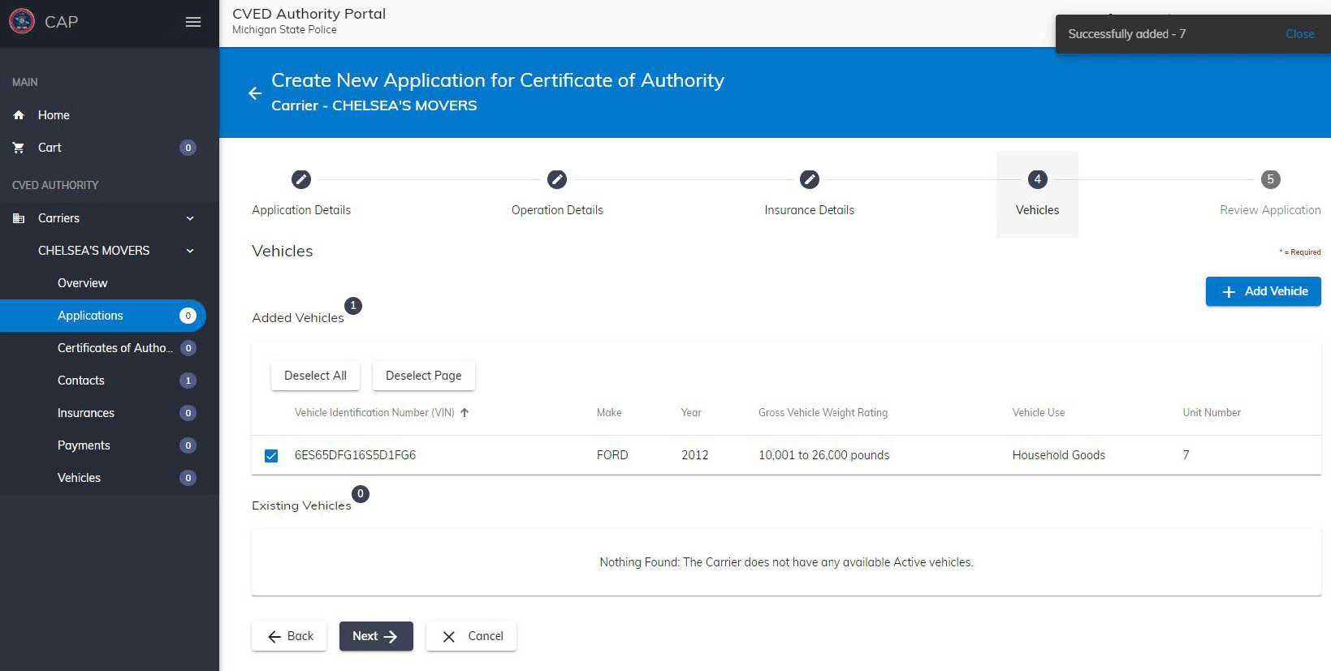The image size is (1331, 671).
Task: Click the Home house icon
Action: pos(19,115)
